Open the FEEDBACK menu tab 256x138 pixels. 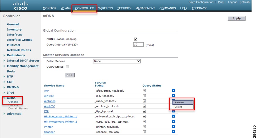click(x=199, y=8)
